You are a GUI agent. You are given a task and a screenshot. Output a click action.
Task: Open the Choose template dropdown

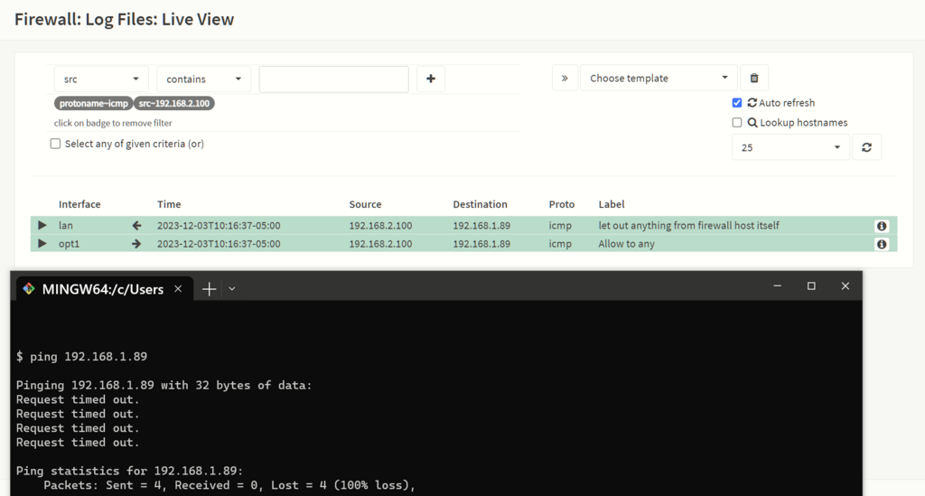659,78
